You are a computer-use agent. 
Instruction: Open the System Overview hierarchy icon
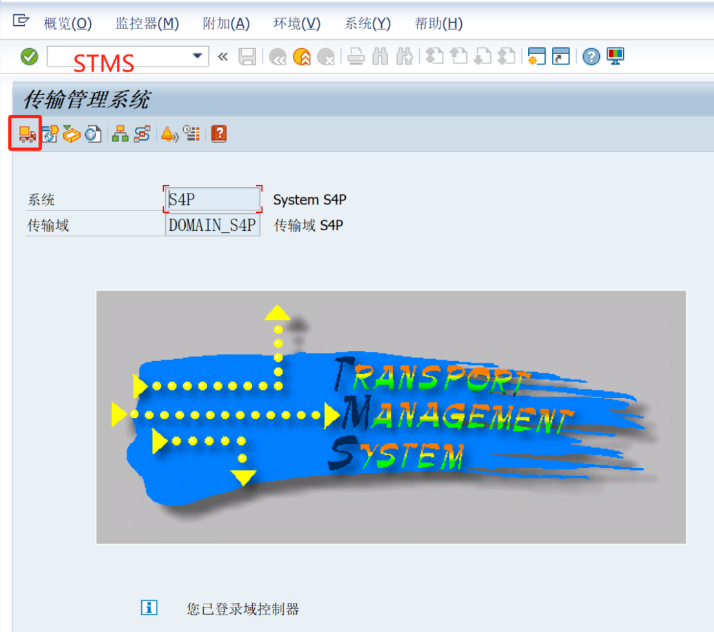click(120, 134)
